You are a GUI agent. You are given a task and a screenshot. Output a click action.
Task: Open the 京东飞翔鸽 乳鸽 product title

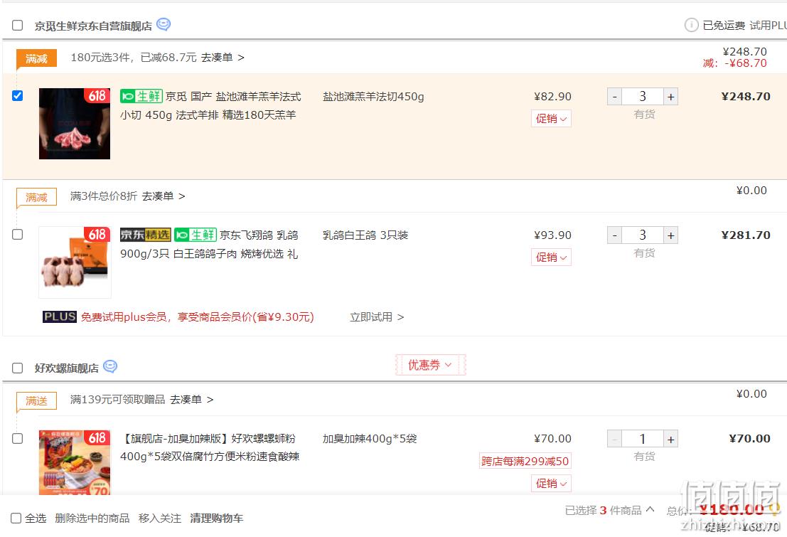coord(209,244)
